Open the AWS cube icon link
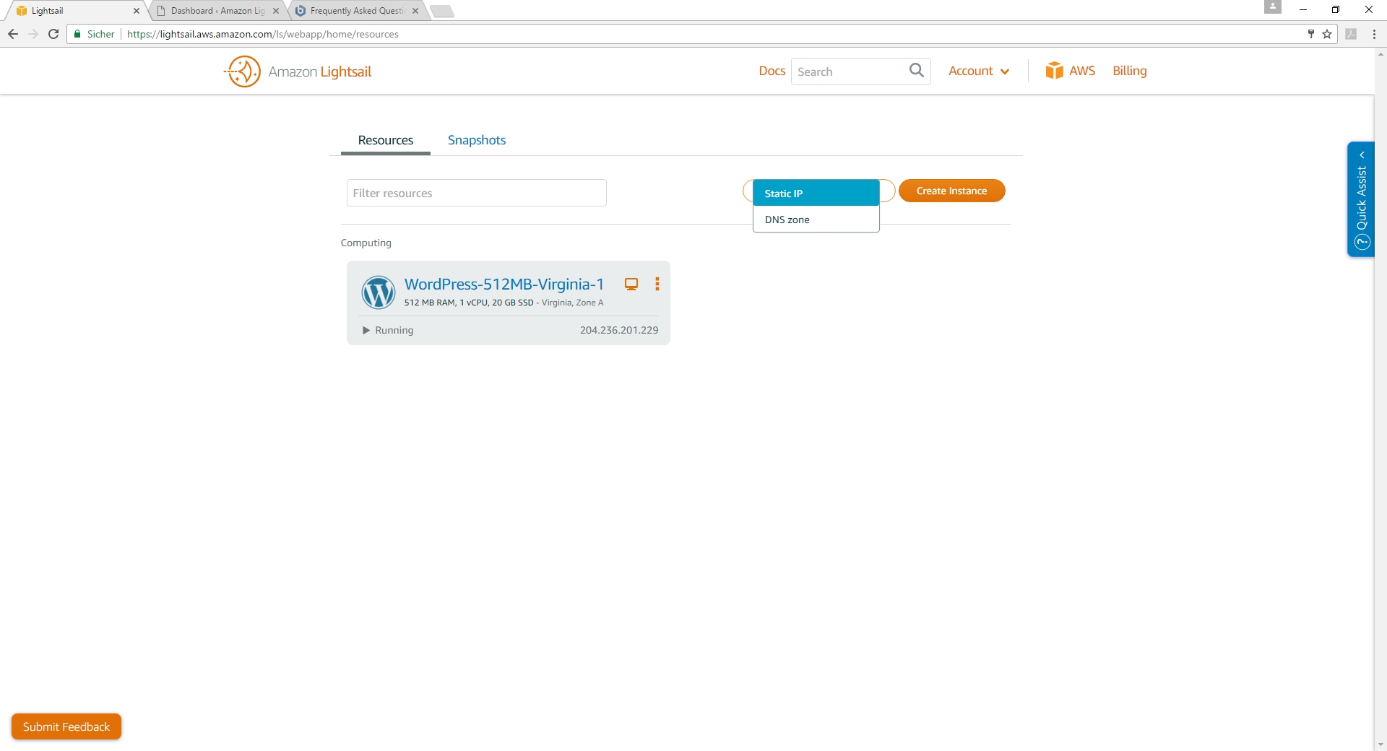Image resolution: width=1387 pixels, height=751 pixels. coord(1054,70)
